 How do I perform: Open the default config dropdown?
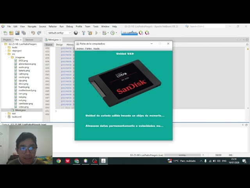pos(59,33)
